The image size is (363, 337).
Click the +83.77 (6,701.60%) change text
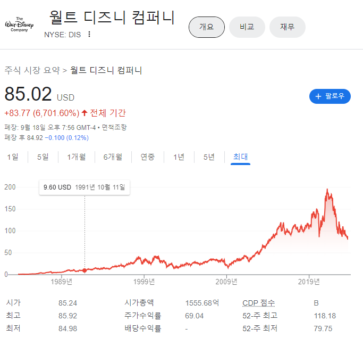coord(42,113)
